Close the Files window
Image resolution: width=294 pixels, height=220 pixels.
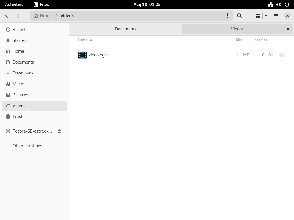287,16
